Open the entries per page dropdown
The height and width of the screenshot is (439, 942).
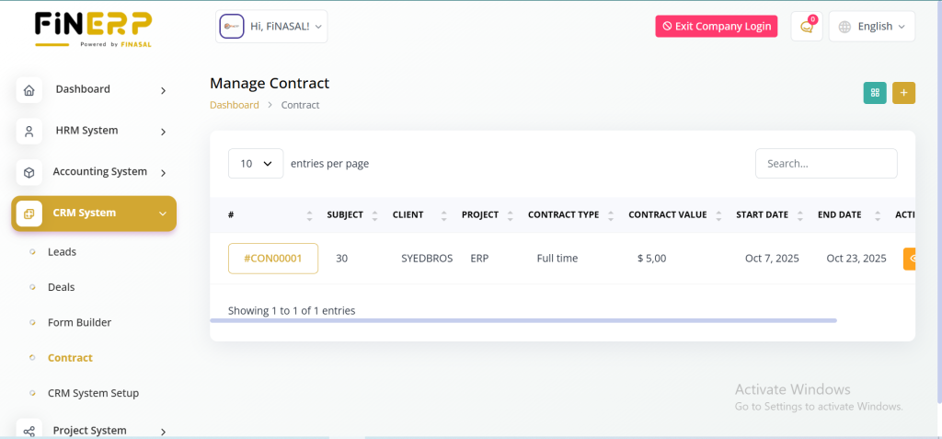tap(256, 164)
